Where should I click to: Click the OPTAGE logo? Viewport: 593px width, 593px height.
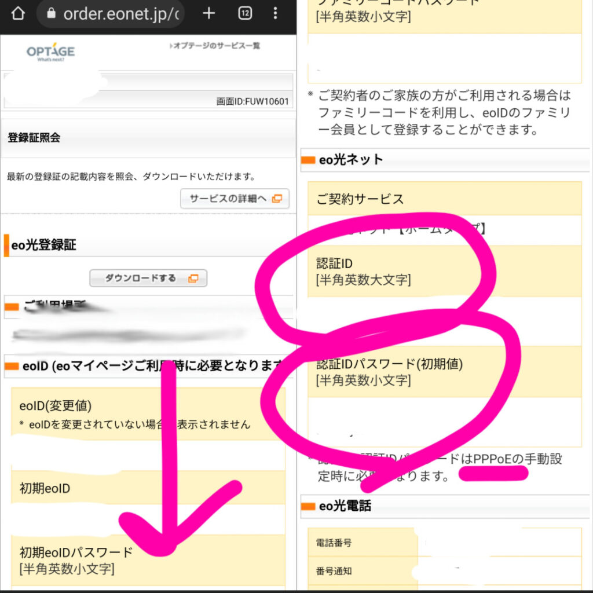point(51,52)
